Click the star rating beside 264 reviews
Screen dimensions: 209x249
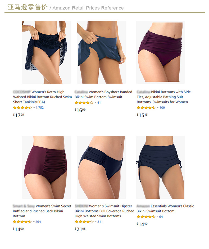(22, 222)
